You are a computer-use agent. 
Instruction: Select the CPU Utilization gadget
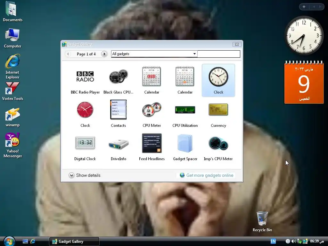[185, 114]
